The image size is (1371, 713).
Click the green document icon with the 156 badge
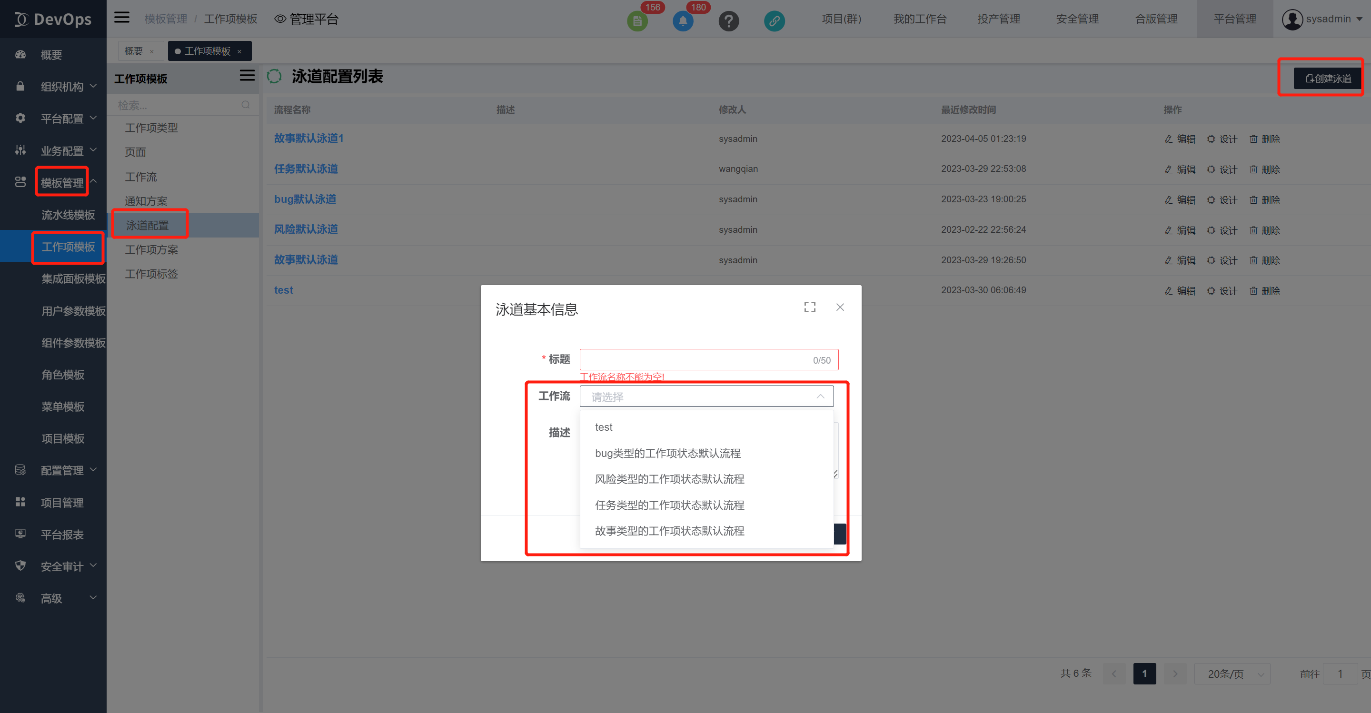[x=637, y=21]
